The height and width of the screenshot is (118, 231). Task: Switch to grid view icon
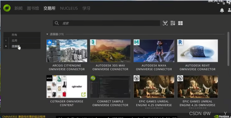tap(180, 23)
